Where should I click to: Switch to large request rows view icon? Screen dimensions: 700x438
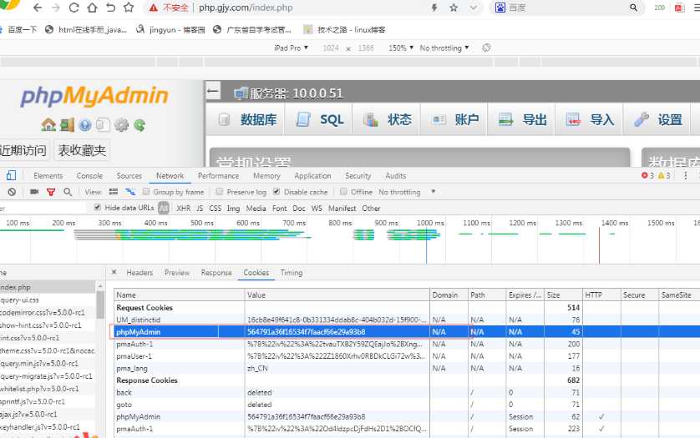click(114, 192)
